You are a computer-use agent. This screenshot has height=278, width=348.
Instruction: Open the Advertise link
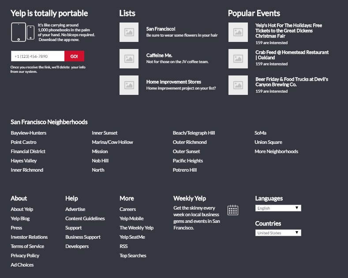coord(75,209)
